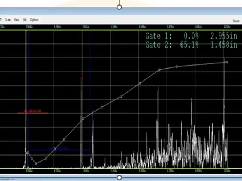
Task: Open the Options menu
Action: click(x=34, y=20)
